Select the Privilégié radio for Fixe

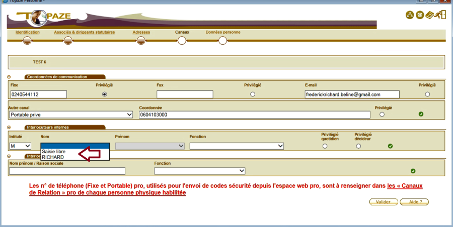tap(105, 94)
